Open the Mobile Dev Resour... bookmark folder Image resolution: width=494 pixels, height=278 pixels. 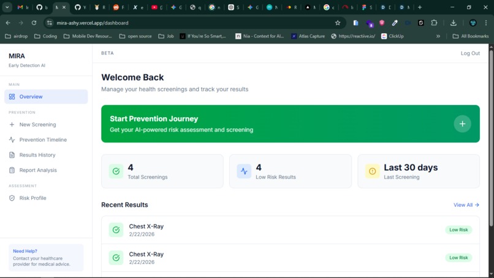click(x=88, y=36)
